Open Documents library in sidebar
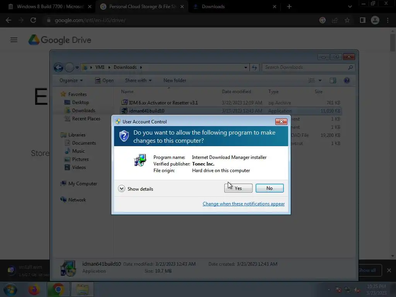396x297 pixels. click(84, 143)
